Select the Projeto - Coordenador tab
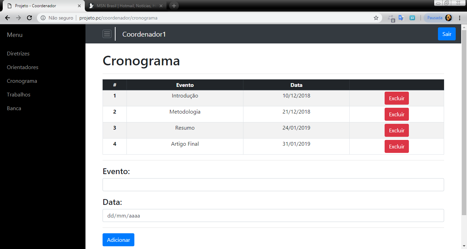Image resolution: width=467 pixels, height=249 pixels. pos(43,6)
